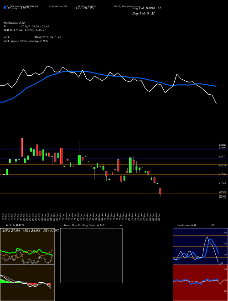The height and width of the screenshot is (301, 228).
Task: Click the ADX '(MGR) 27.1, 24.1, 42' values
Action: 47,37
